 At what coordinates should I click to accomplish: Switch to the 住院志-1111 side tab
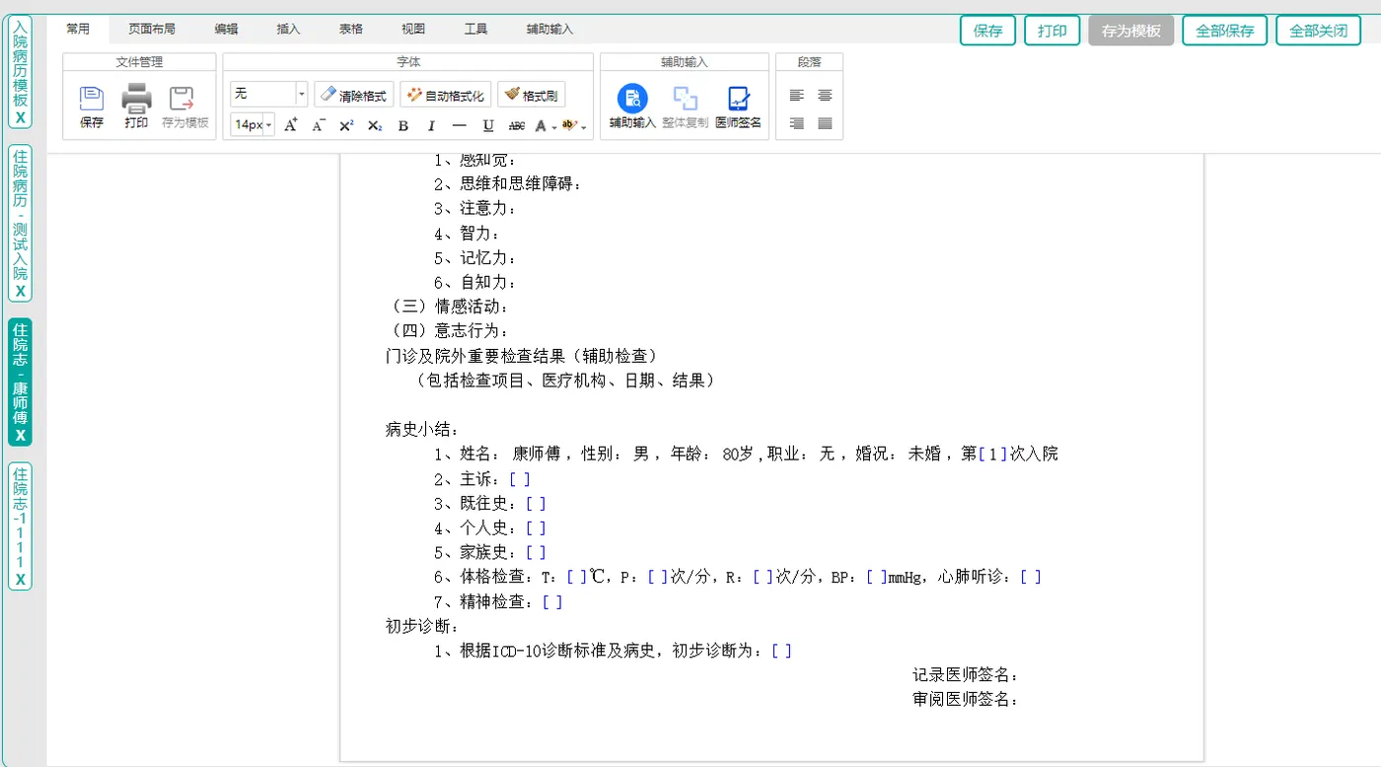(x=20, y=517)
